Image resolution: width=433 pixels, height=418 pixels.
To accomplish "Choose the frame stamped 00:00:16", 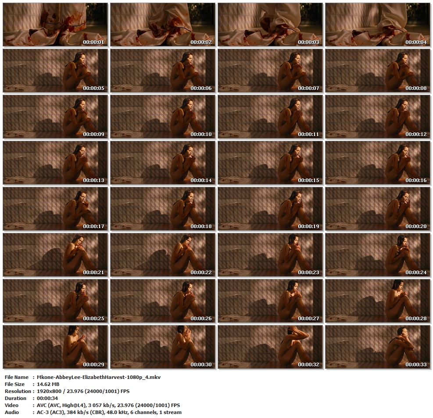I will coord(378,163).
